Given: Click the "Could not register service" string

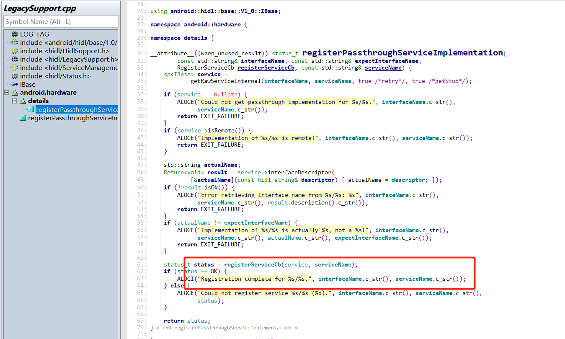Looking at the screenshot, I should coord(264,293).
